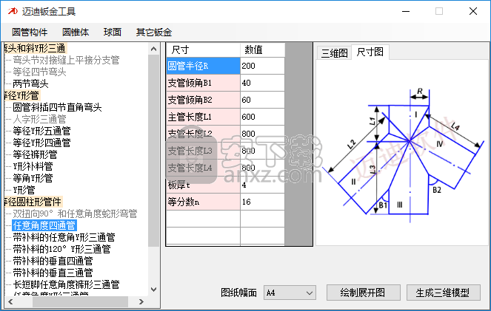Select tree item 弯头节对接缝上平接分支管

(66, 60)
